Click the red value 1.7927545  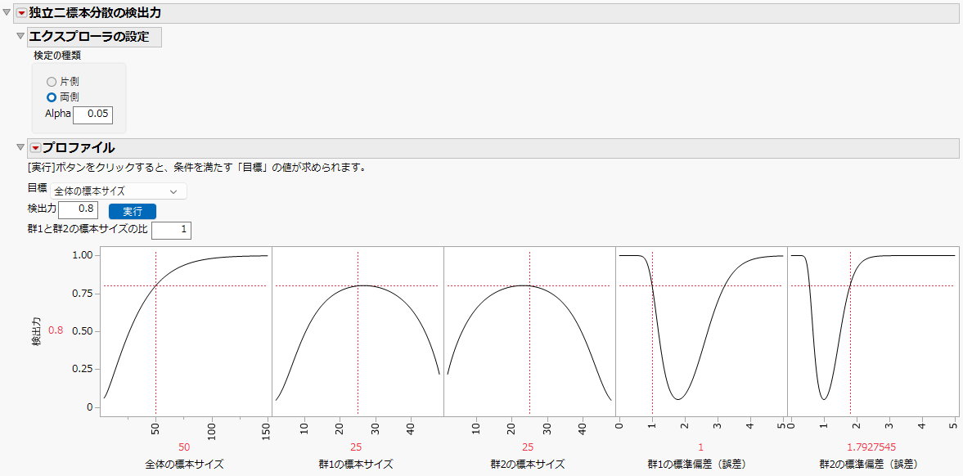(873, 447)
